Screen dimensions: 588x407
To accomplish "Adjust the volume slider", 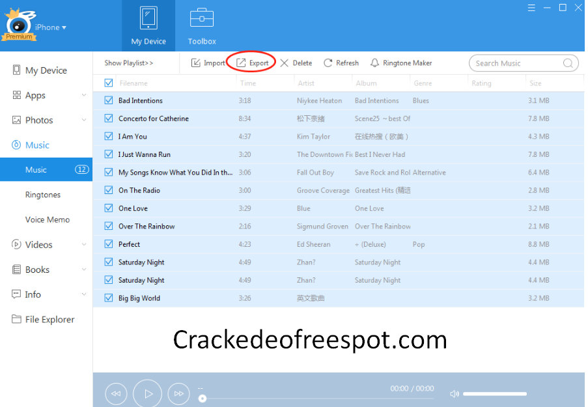I will pos(494,393).
